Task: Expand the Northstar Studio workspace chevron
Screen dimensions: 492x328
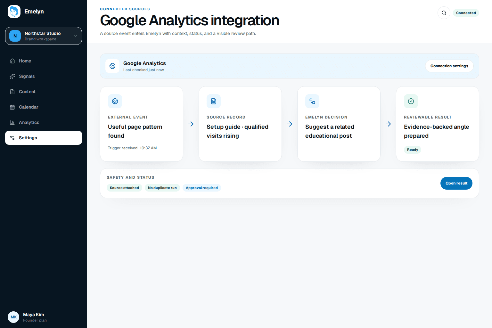Action: pos(75,36)
